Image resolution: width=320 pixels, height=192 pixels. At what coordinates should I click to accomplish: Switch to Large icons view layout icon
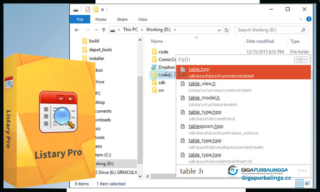[307, 183]
